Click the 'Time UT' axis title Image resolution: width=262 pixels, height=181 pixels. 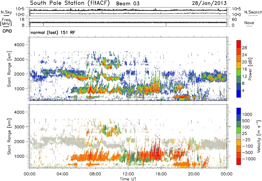click(x=128, y=179)
